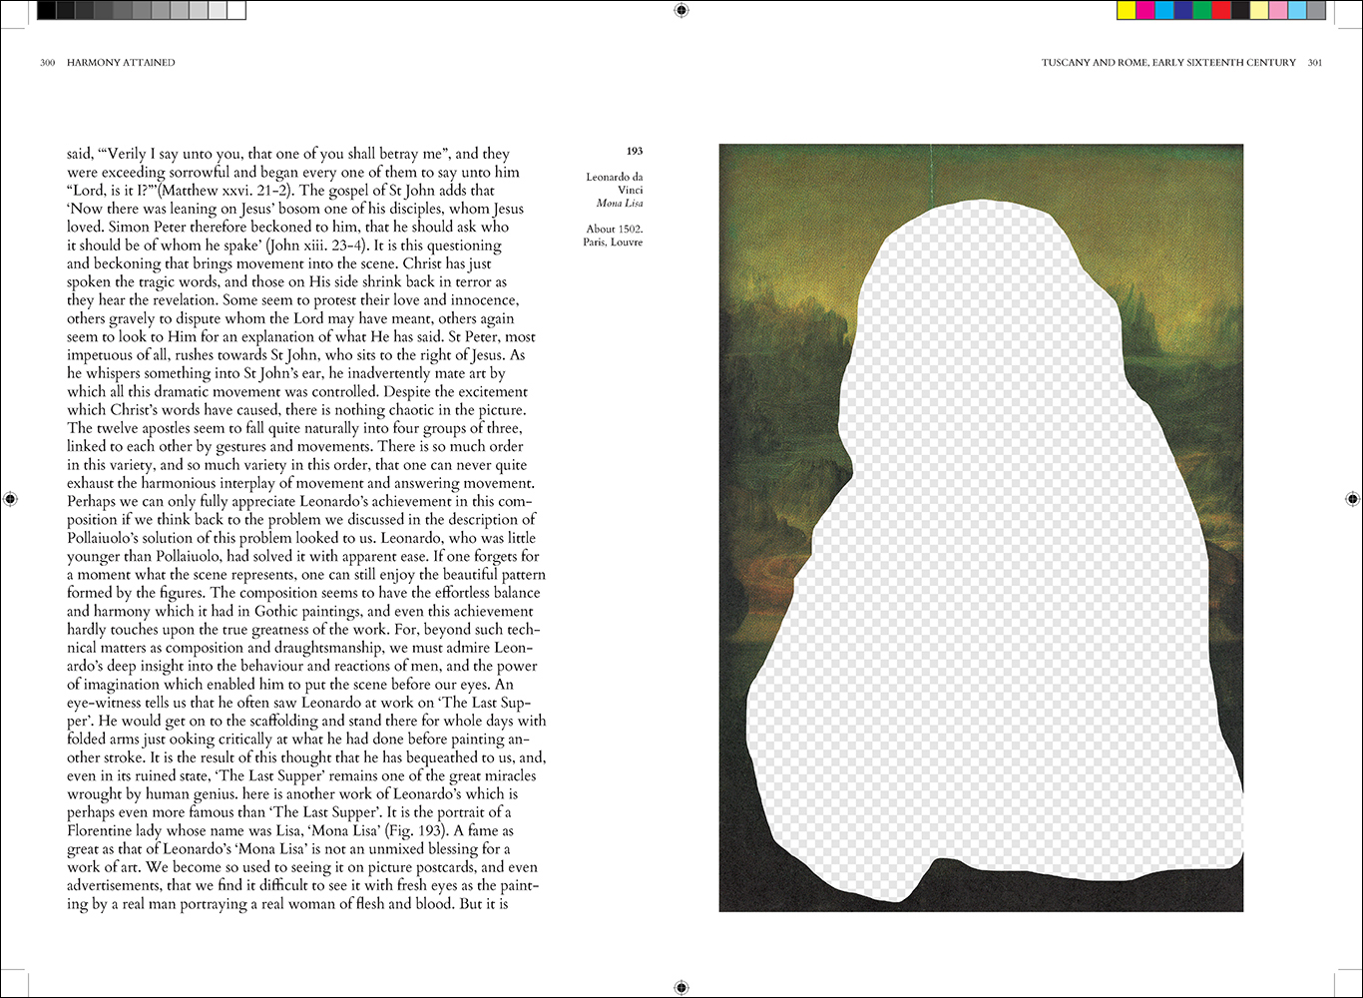Click the white patch ending the grayscale bar

[236, 10]
